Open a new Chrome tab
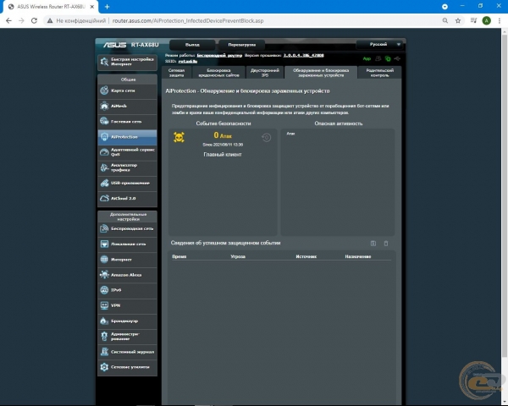This screenshot has width=508, height=406. click(x=108, y=7)
